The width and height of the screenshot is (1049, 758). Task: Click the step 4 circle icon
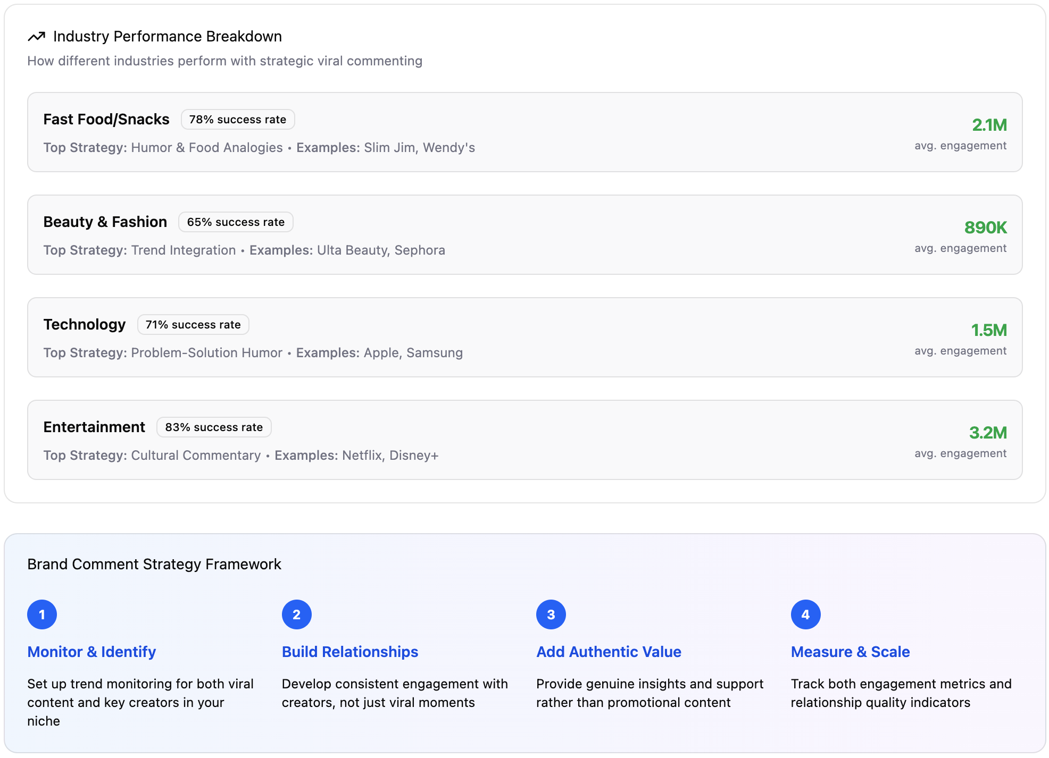805,614
